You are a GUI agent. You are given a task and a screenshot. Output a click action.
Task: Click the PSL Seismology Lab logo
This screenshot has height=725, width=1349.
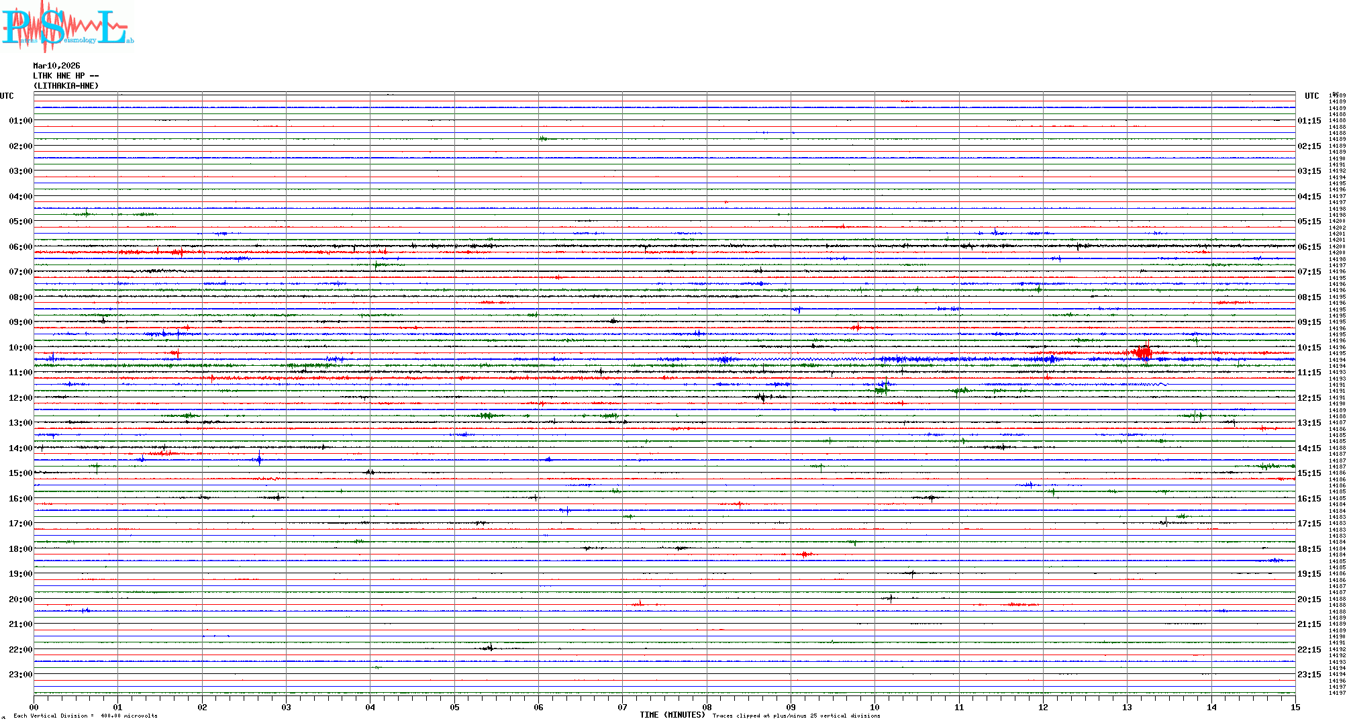(67, 27)
